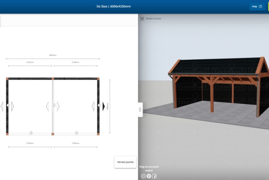
Task: Click inward arrow right of left wall
Action: [x=13, y=106]
